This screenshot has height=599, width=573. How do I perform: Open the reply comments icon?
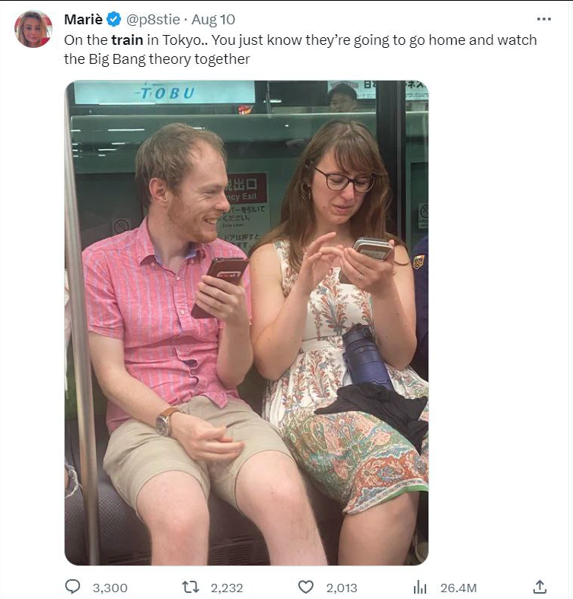click(72, 587)
